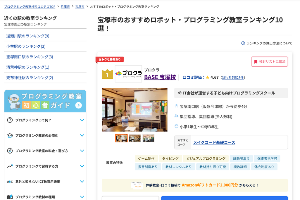The image size is (300, 200).
Task: Click the gold star in 口コミ評価
Action: click(208, 77)
